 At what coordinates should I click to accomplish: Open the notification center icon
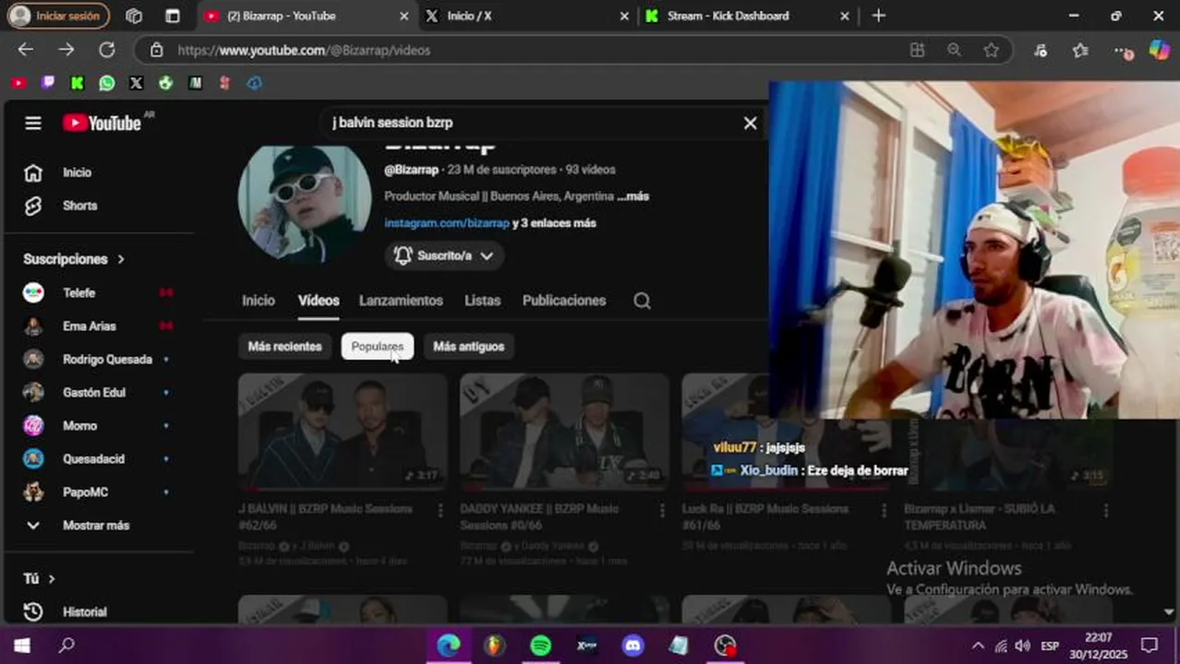pos(1149,646)
